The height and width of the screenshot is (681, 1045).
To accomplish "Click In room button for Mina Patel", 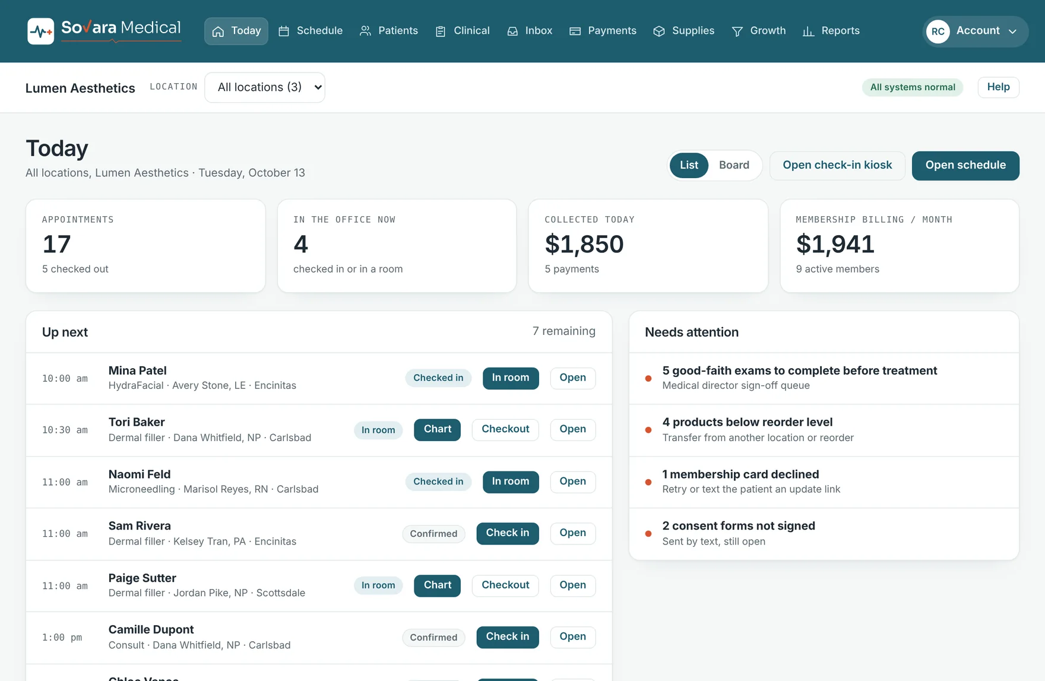I will [x=511, y=378].
